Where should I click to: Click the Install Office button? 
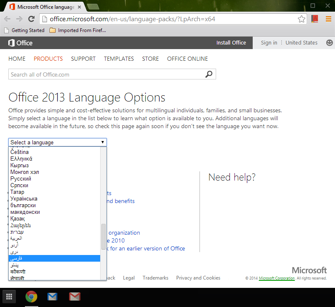(x=231, y=42)
